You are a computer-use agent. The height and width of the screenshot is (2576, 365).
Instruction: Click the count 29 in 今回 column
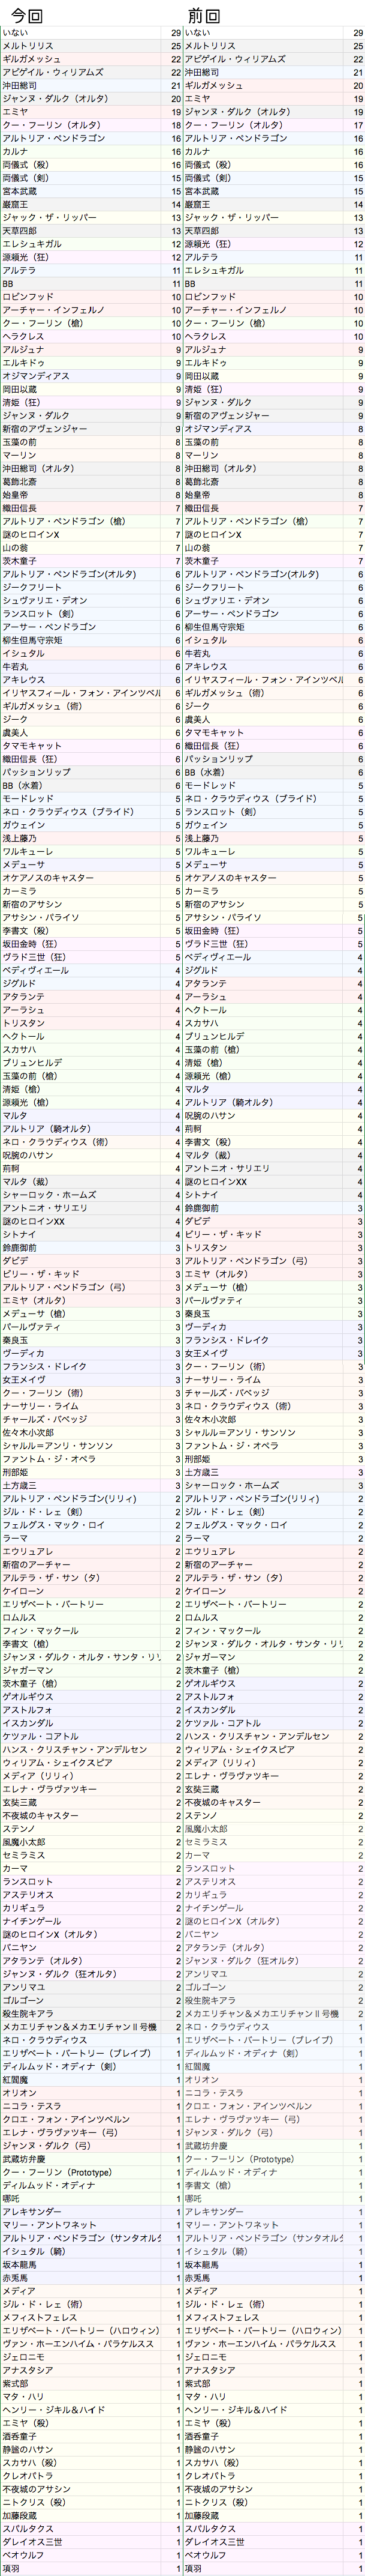[176, 33]
